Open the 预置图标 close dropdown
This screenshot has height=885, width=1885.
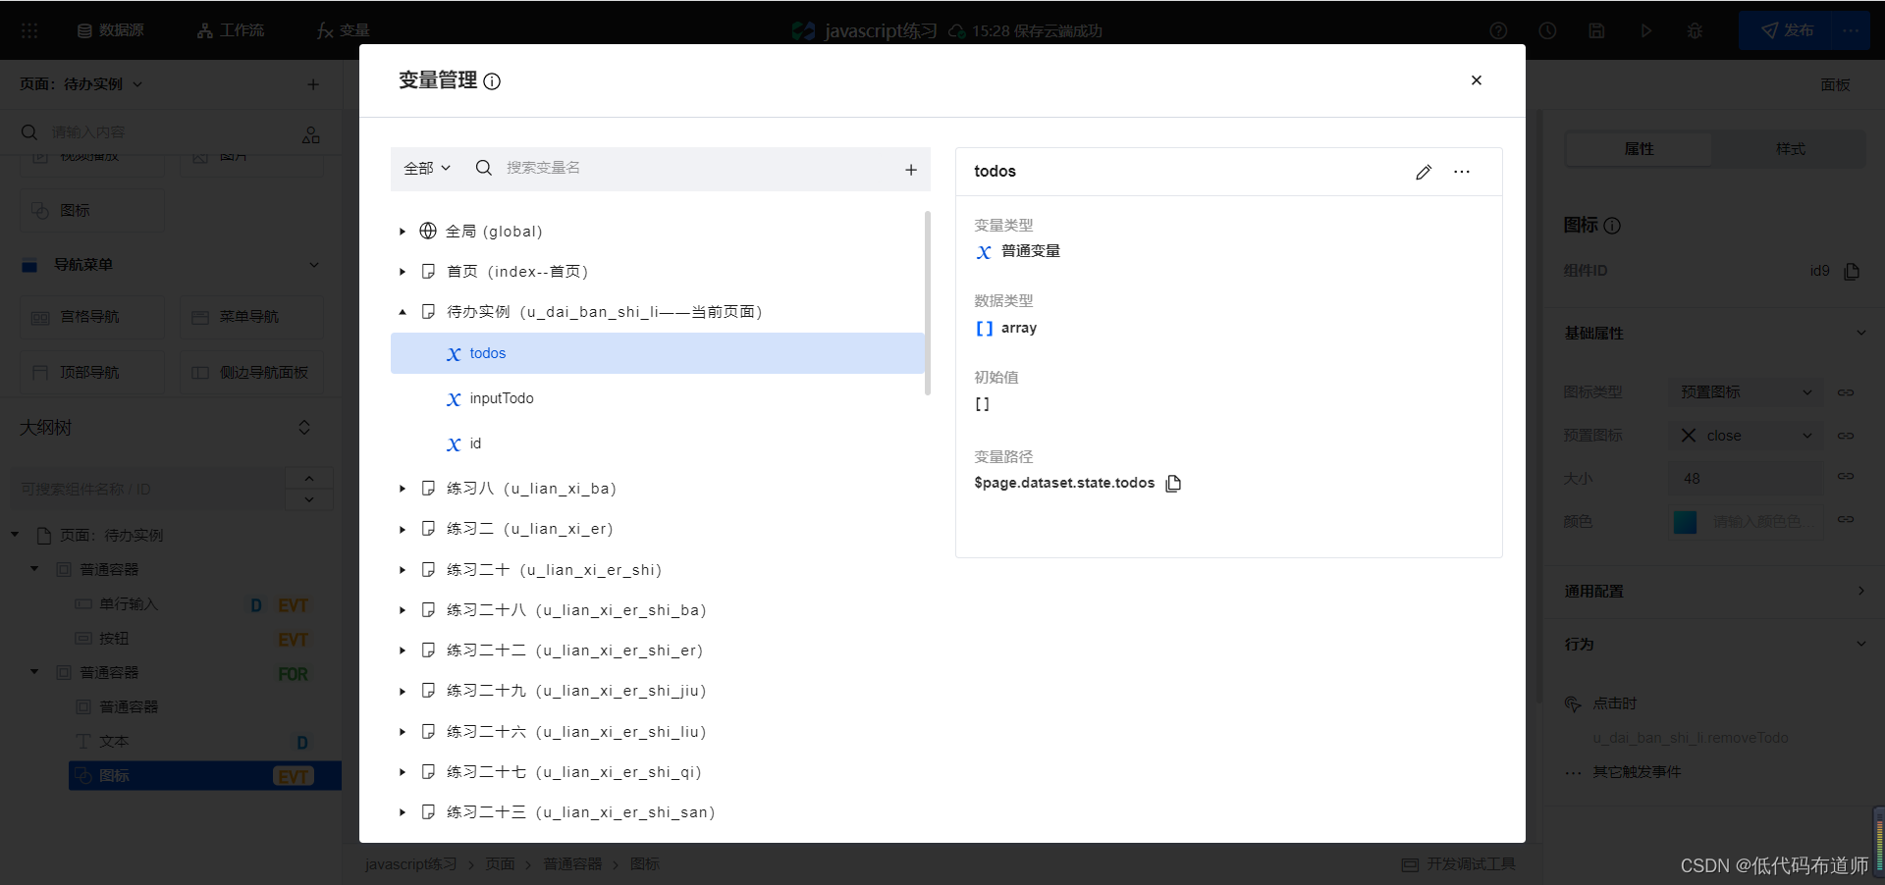click(1746, 436)
